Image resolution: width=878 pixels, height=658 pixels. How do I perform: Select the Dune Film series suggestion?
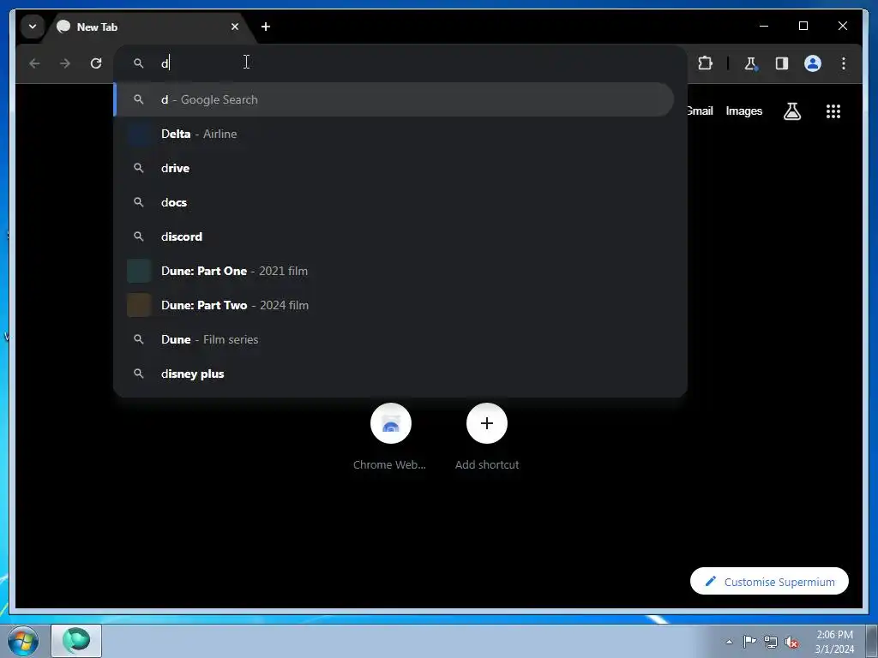pos(394,339)
